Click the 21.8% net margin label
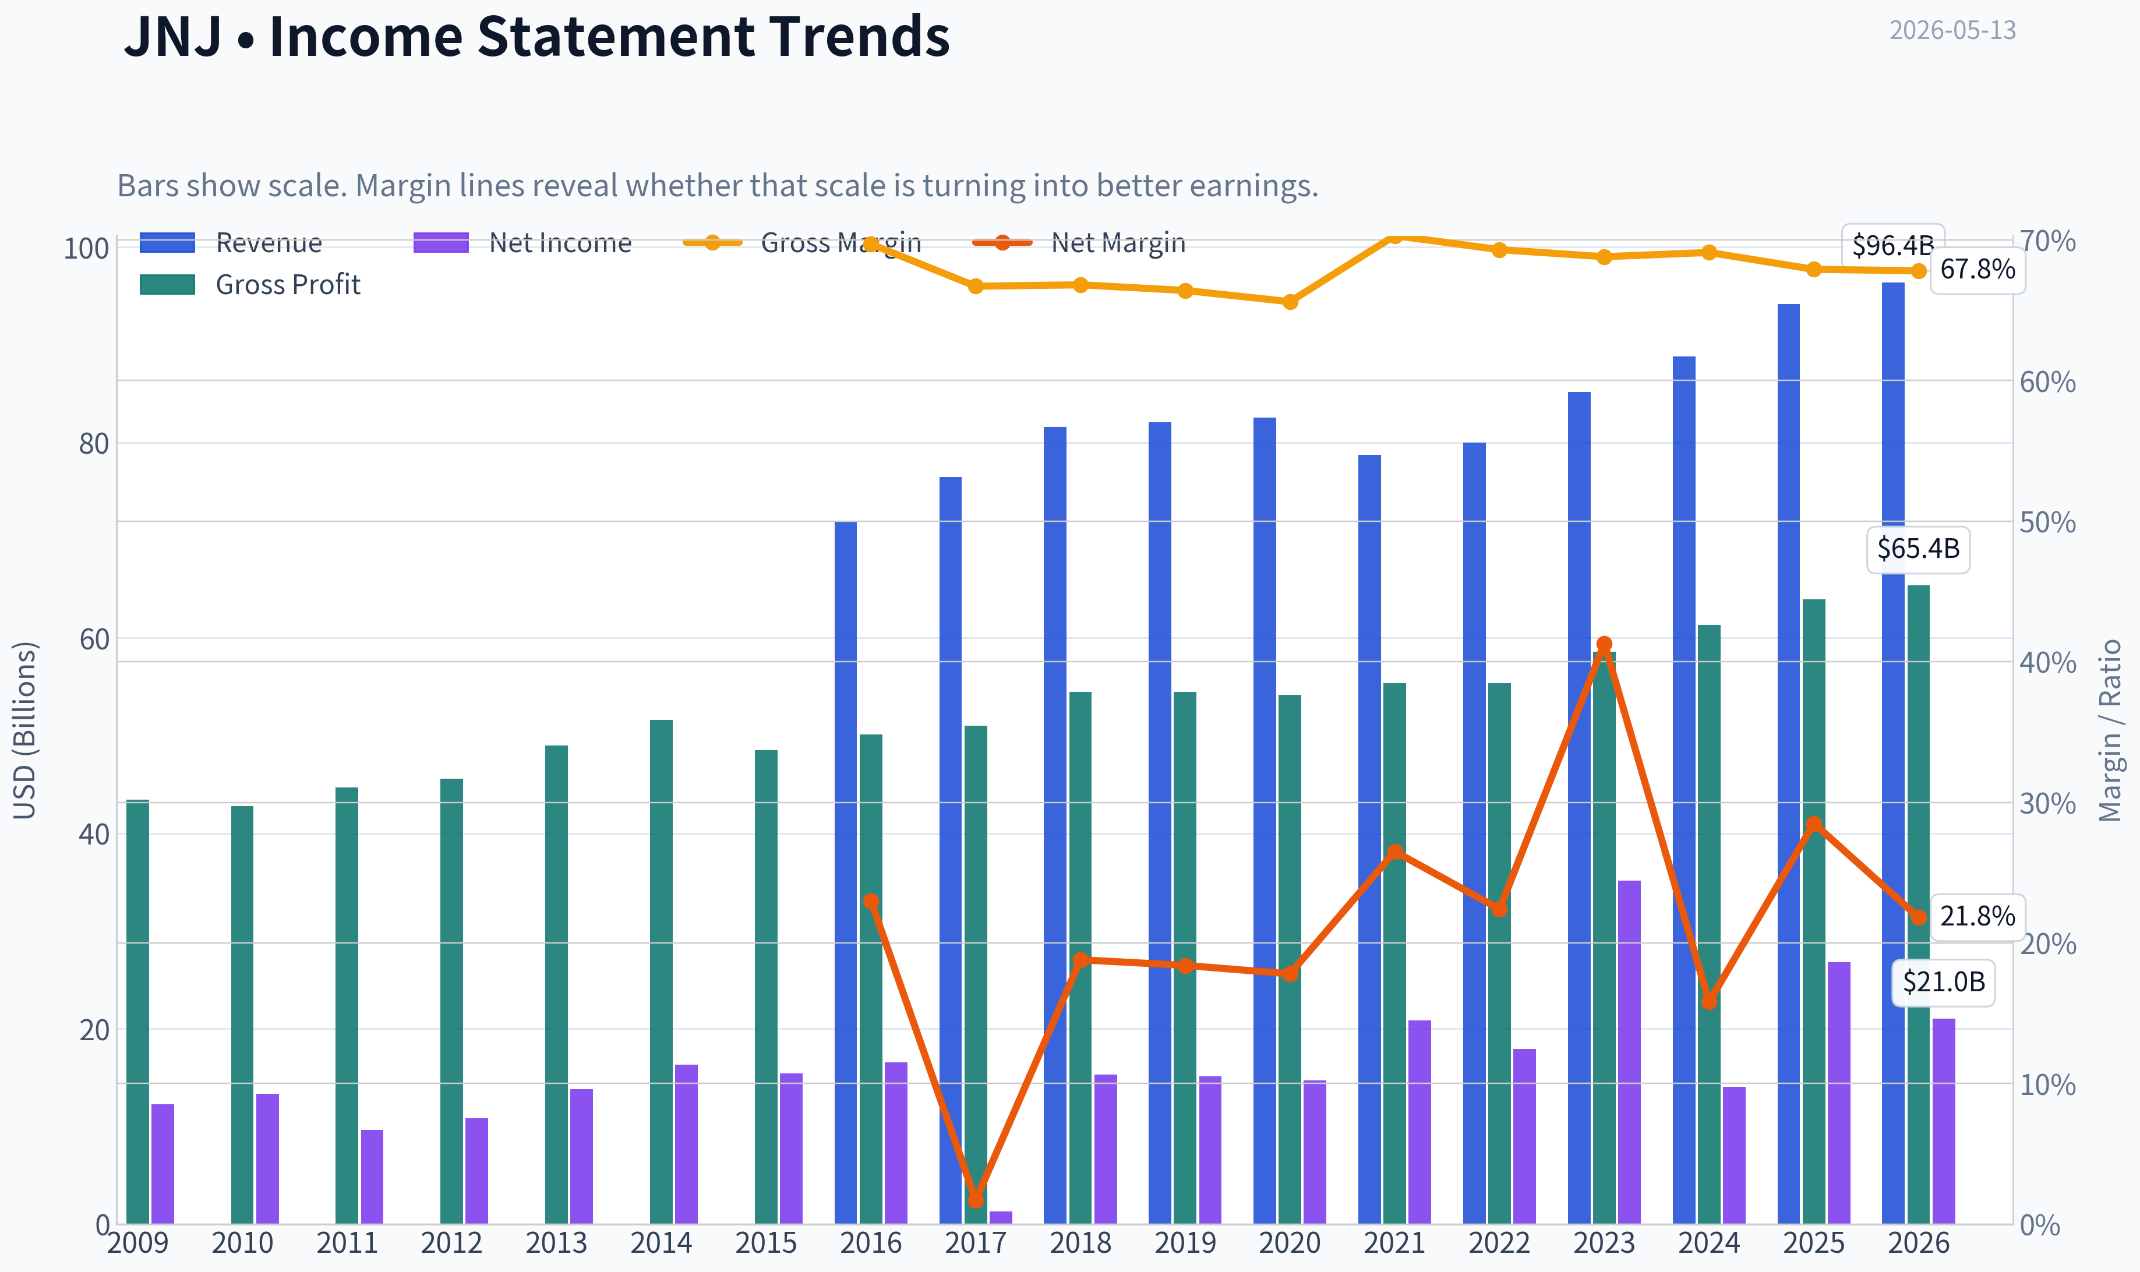This screenshot has height=1272, width=2140. coord(1977,916)
